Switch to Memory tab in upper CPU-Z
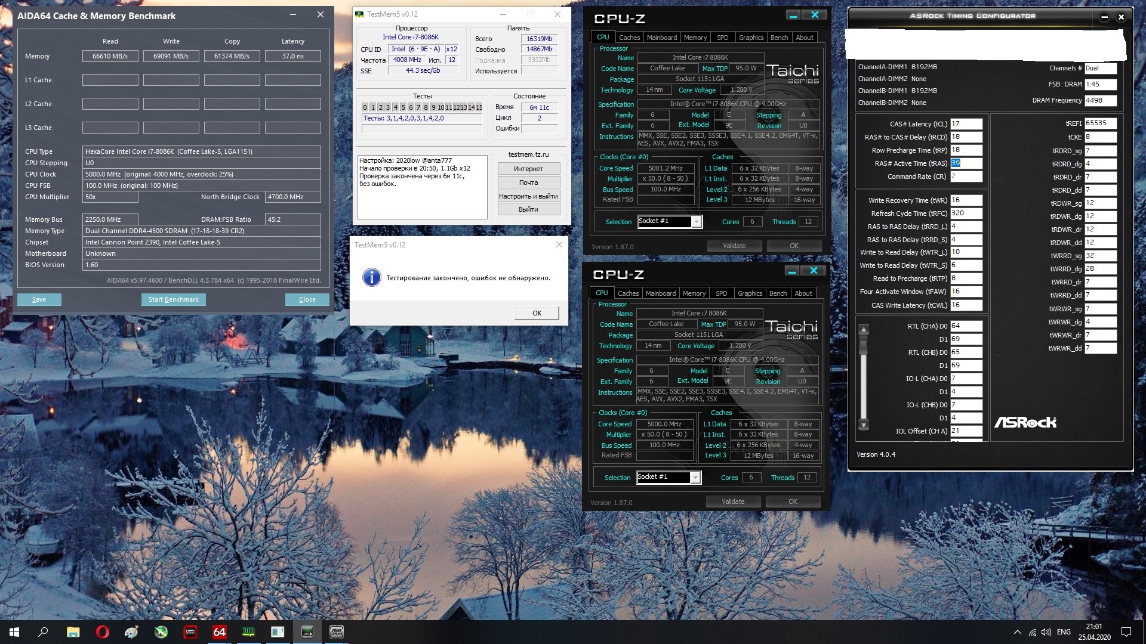The width and height of the screenshot is (1146, 644). pos(695,38)
